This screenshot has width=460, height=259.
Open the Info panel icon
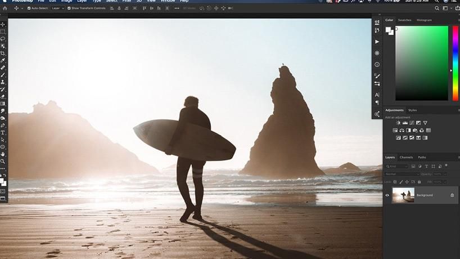pyautogui.click(x=377, y=65)
